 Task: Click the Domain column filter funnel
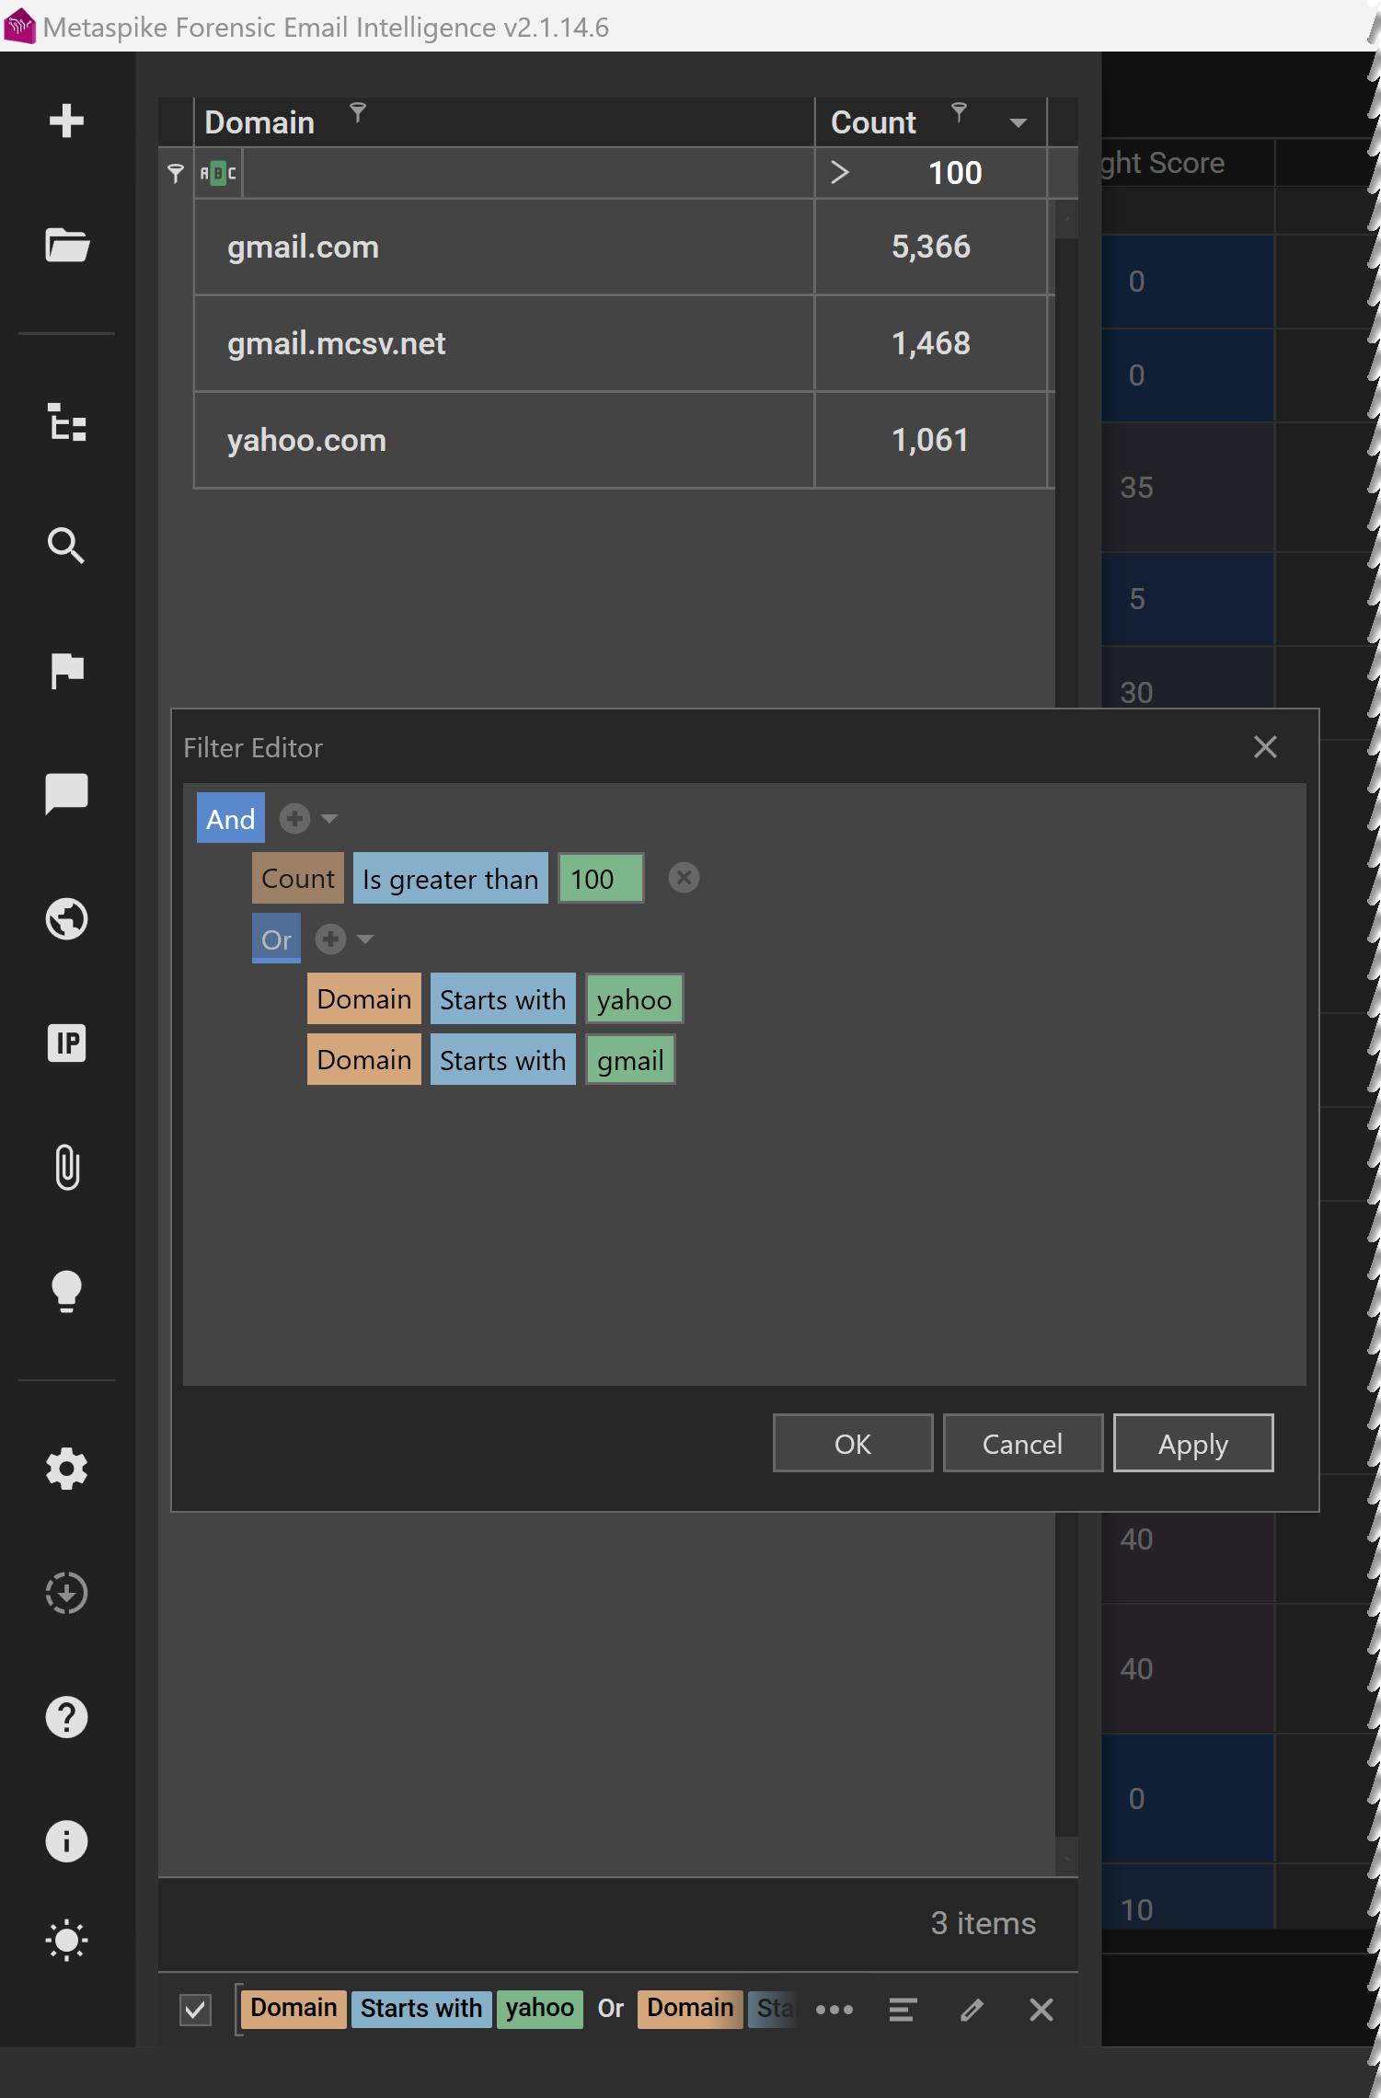tap(358, 112)
